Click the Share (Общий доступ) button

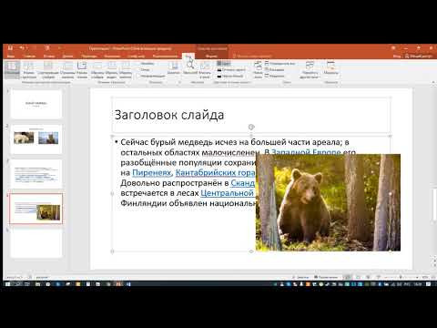pos(419,56)
